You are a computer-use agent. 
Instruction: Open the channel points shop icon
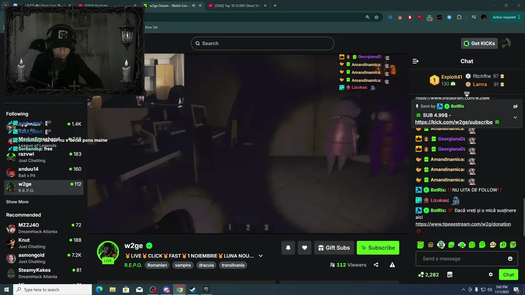450,275
